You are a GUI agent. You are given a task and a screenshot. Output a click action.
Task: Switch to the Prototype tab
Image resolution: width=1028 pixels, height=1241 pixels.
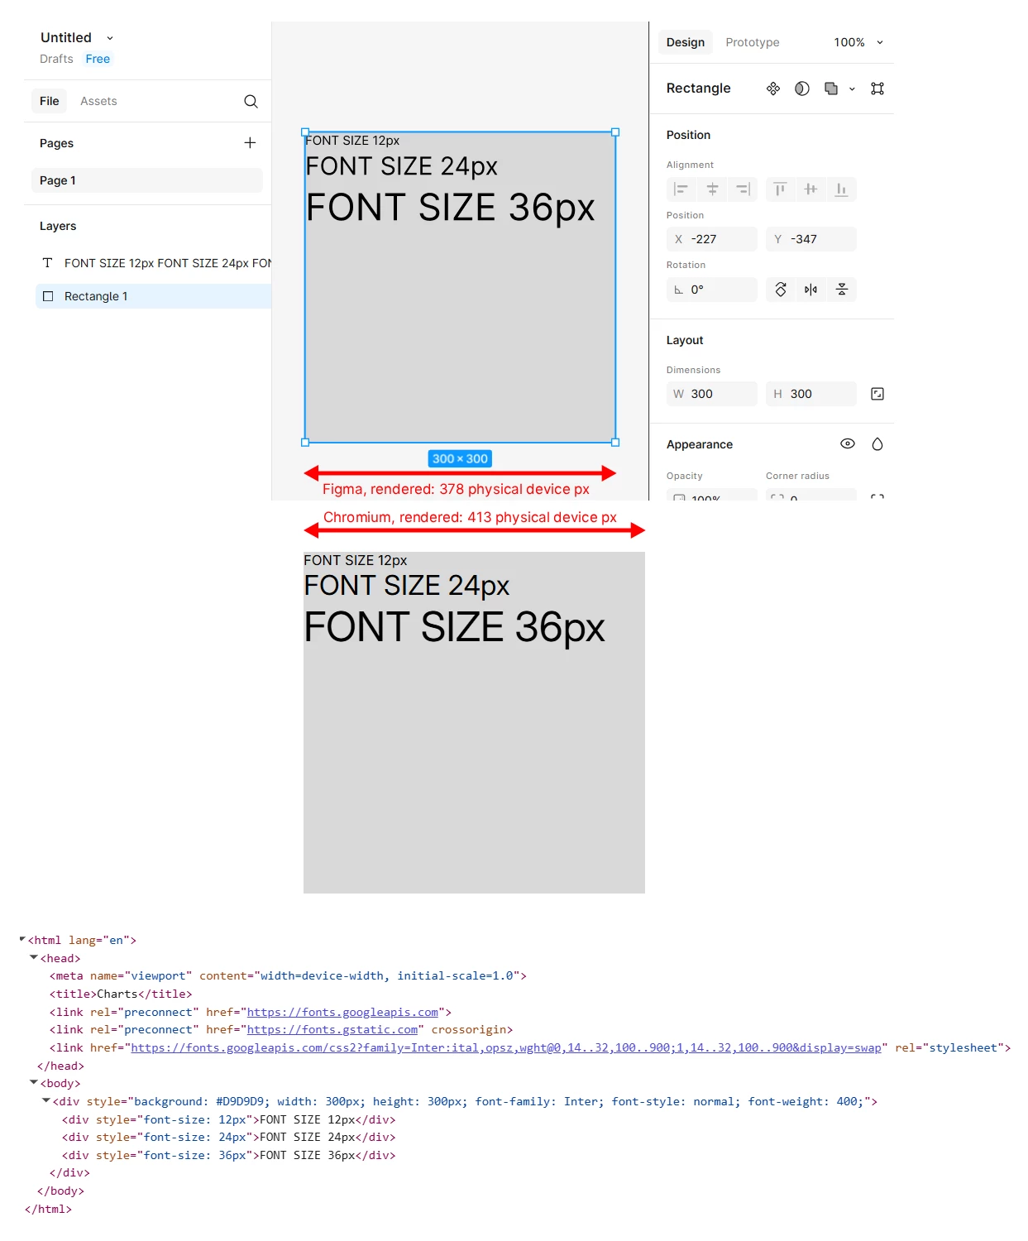click(x=753, y=42)
